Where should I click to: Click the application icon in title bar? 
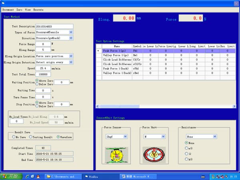coord(3,3)
